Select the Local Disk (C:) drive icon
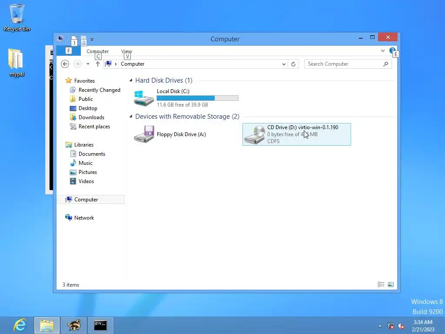The image size is (445, 334). pyautogui.click(x=143, y=98)
